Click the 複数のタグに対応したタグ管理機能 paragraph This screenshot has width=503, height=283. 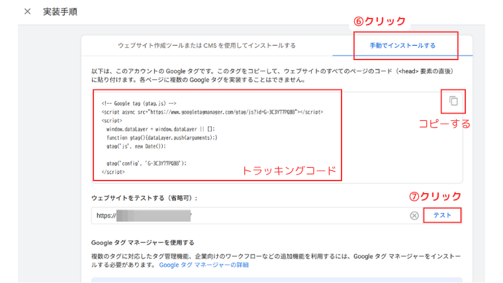pos(276,261)
